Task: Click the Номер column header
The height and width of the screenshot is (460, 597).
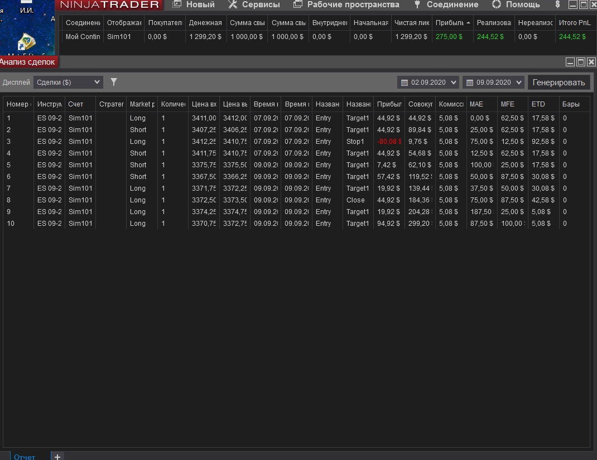Action: tap(18, 104)
